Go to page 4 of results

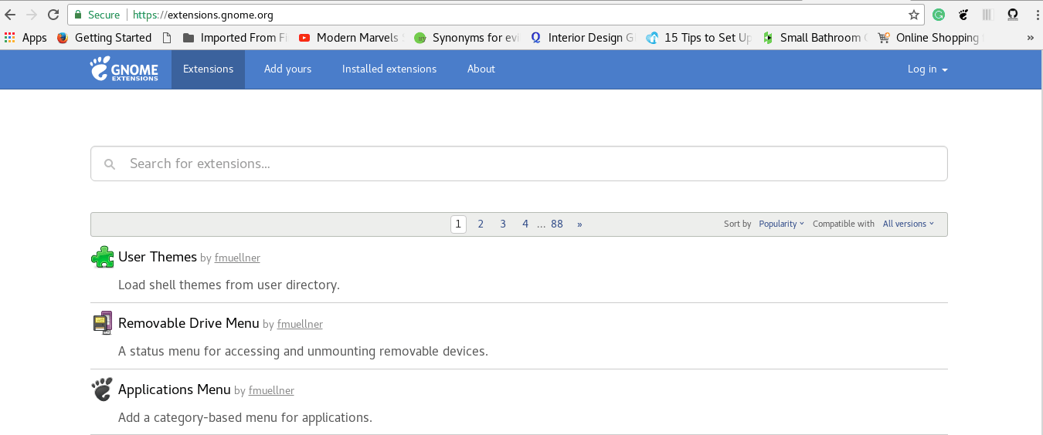(x=525, y=224)
